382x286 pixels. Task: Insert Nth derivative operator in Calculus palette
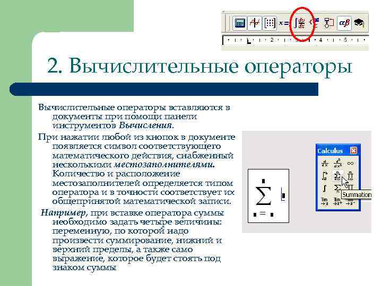click(337, 164)
